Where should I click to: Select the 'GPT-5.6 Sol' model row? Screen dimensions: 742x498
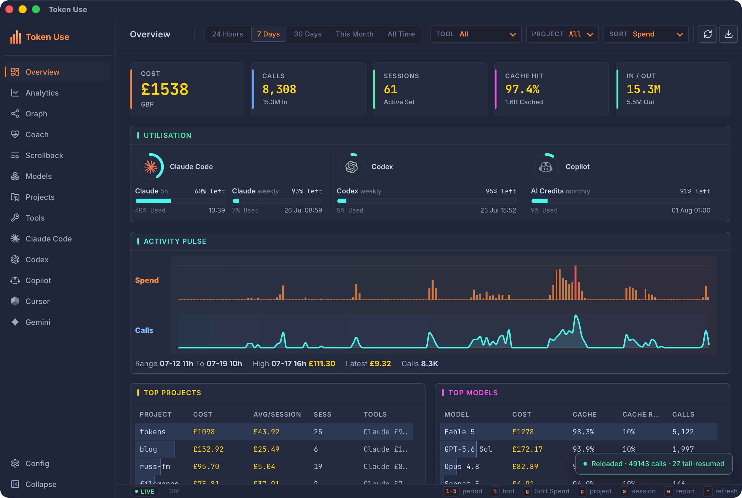point(579,449)
